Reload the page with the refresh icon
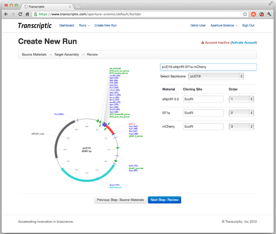 [20, 14]
